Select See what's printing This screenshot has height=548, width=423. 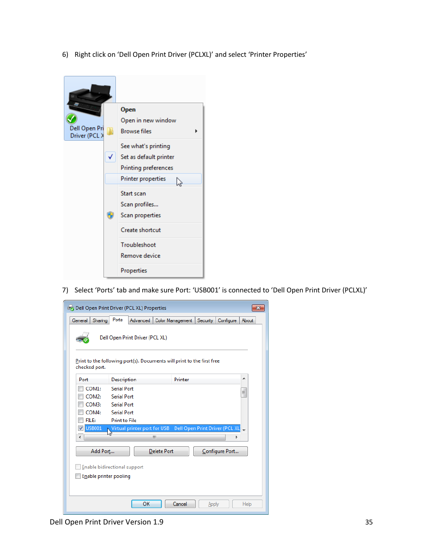[145, 146]
